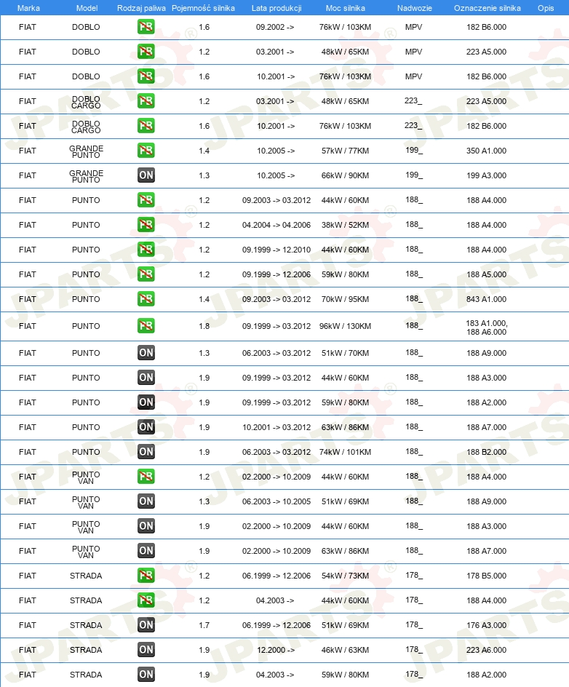Click the petrol icon in the PUNTO 38kW / 52KM row
The image size is (569, 687).
(146, 225)
